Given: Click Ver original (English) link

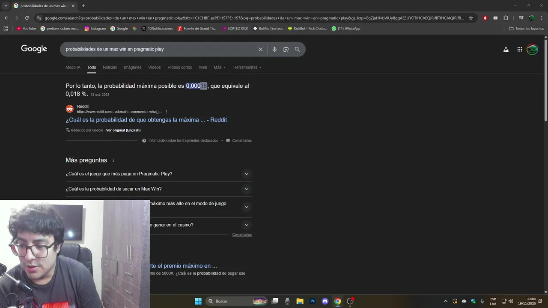Looking at the screenshot, I should pyautogui.click(x=123, y=130).
